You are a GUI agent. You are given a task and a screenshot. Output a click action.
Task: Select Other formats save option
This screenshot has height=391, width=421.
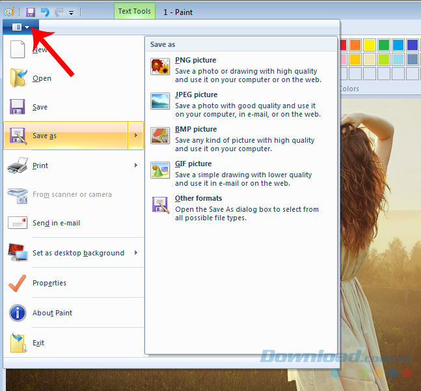point(241,208)
